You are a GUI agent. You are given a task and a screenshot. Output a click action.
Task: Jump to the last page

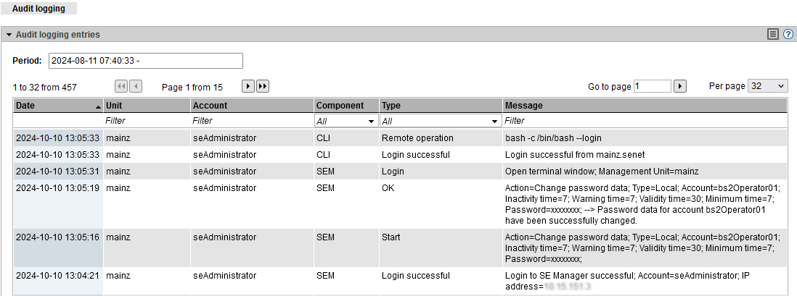[263, 86]
